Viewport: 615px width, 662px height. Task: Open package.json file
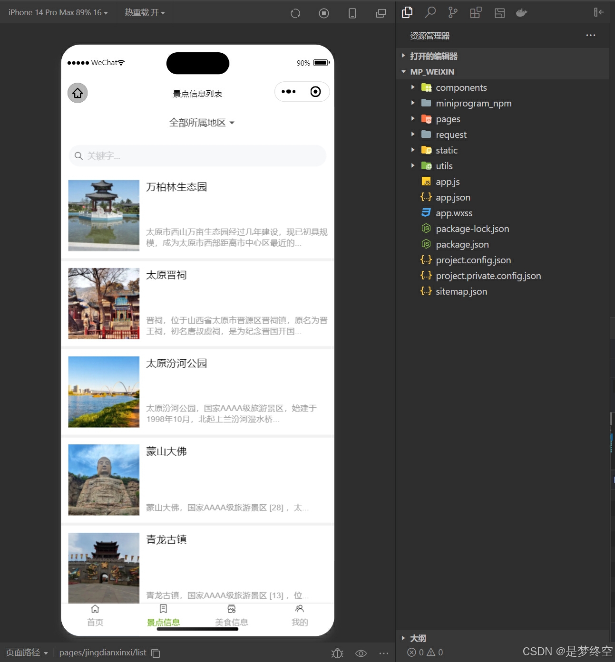[462, 244]
